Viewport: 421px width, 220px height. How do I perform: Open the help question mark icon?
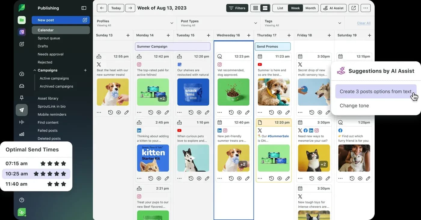coord(22,200)
